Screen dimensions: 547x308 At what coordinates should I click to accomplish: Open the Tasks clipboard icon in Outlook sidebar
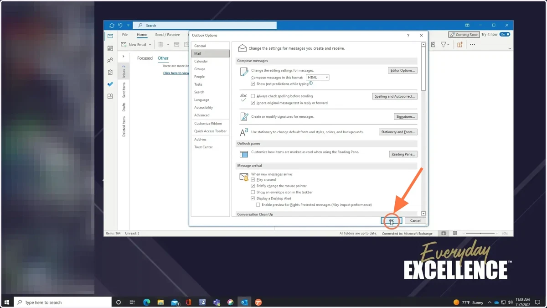click(110, 72)
